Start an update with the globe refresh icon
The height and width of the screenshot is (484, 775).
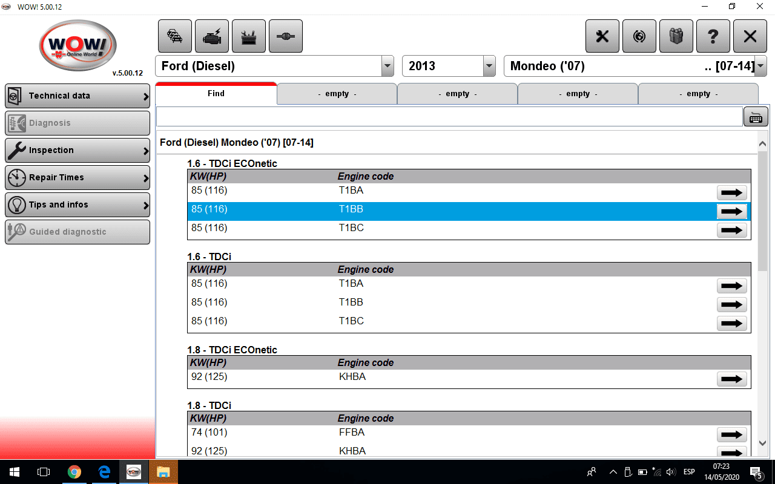pyautogui.click(x=639, y=36)
